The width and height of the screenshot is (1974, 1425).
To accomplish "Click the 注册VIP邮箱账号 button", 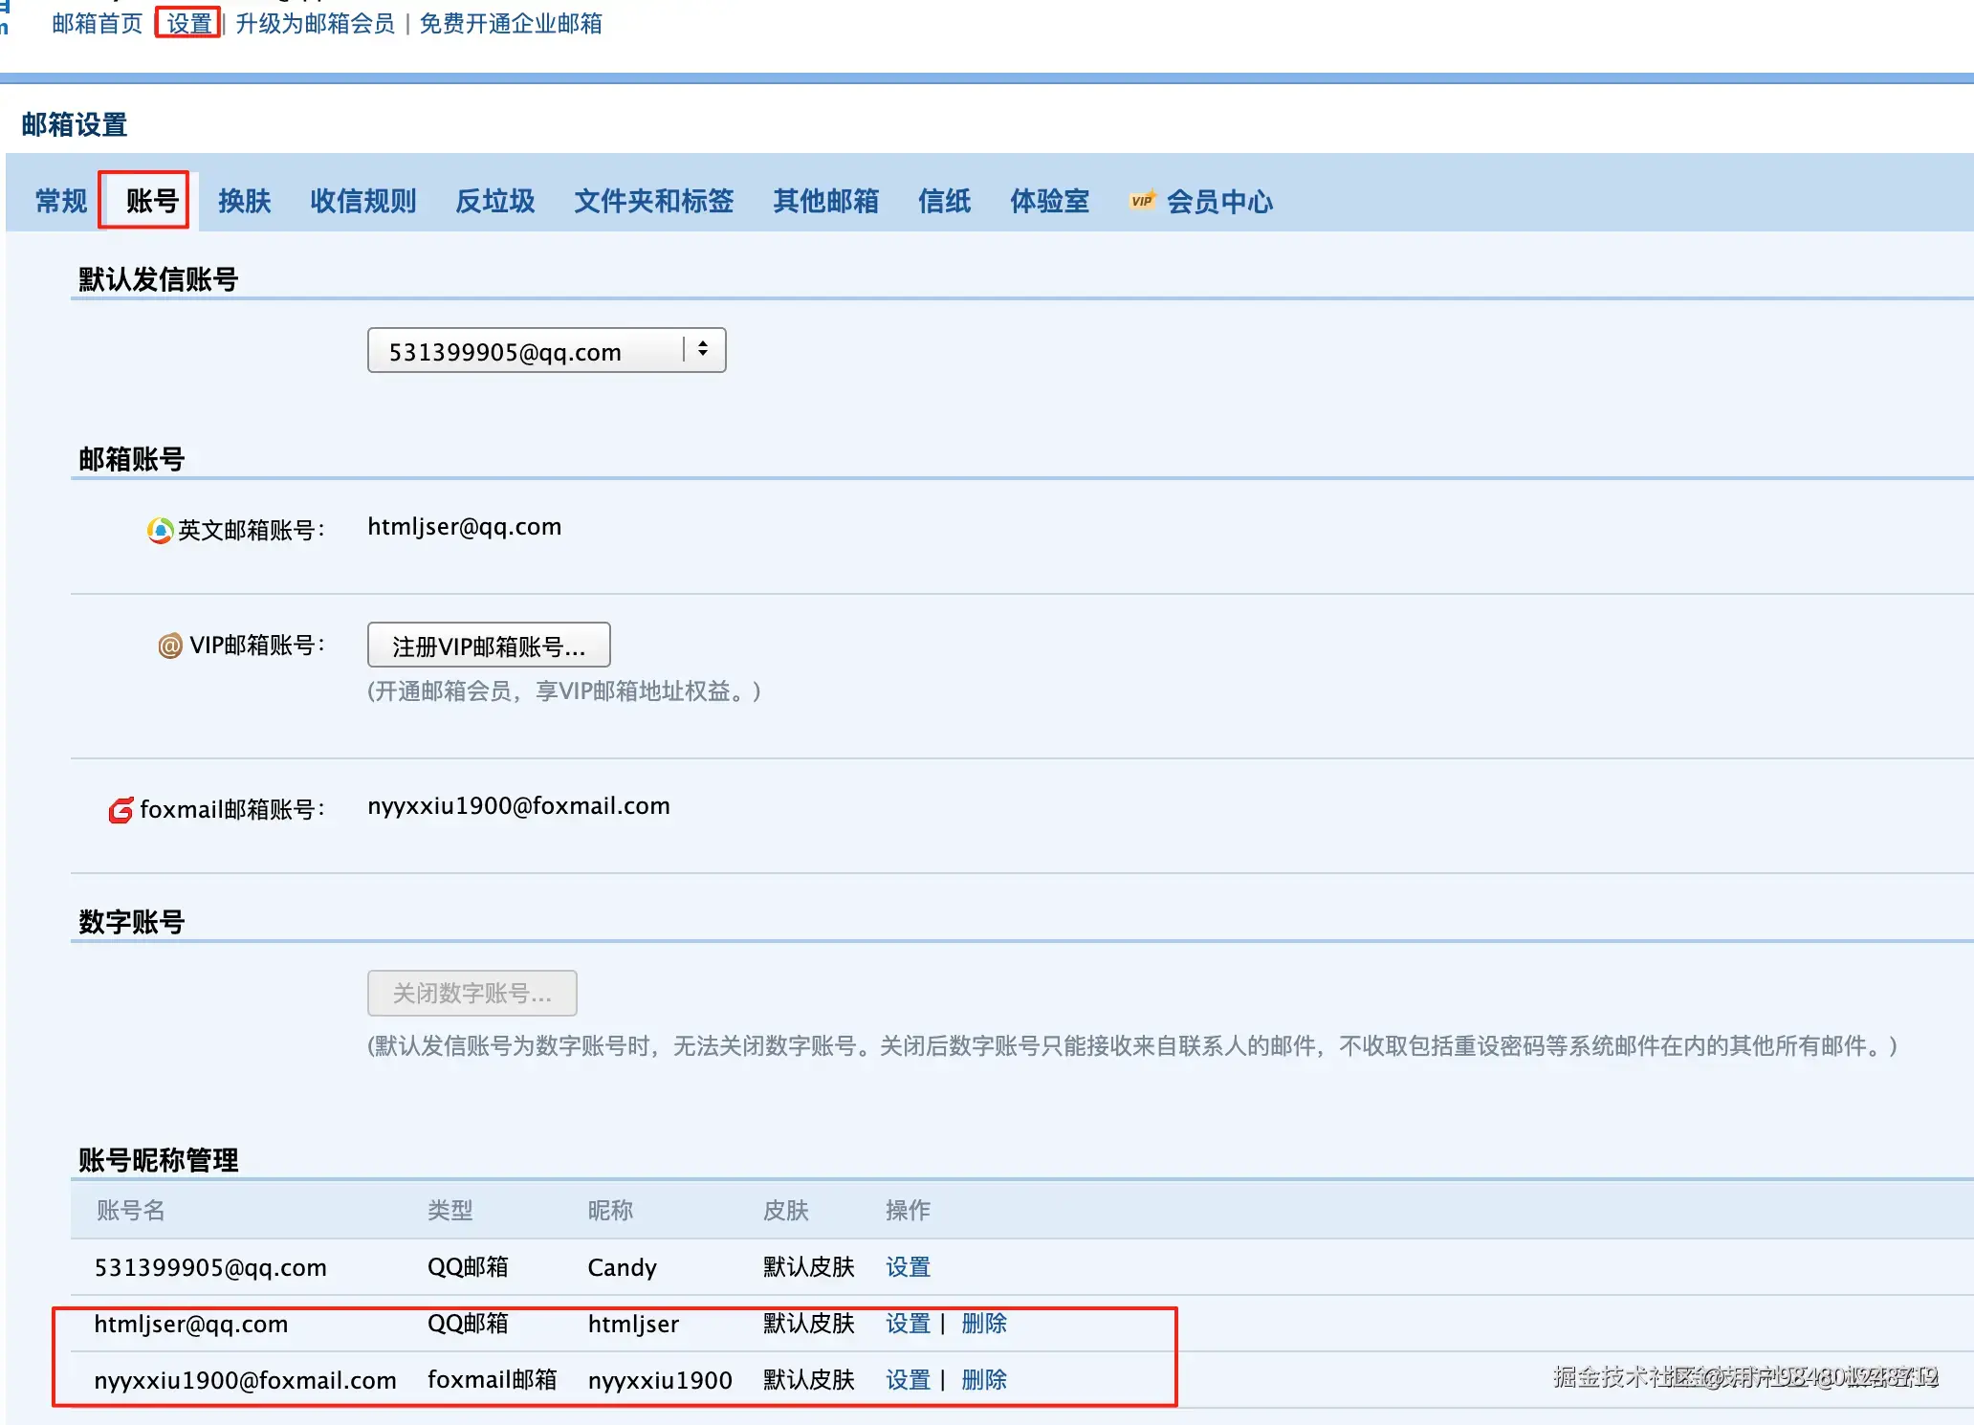I will pyautogui.click(x=489, y=646).
